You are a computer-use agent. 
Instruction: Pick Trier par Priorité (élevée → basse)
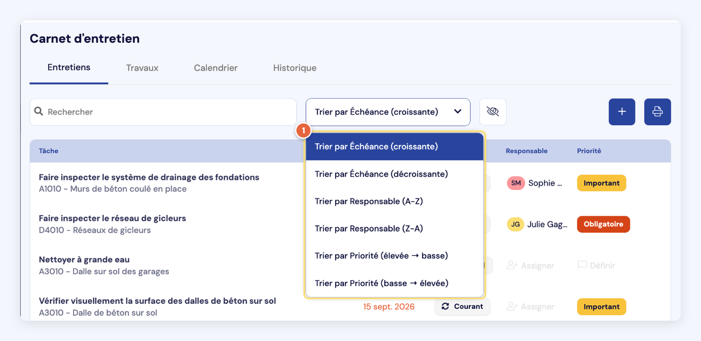click(x=394, y=256)
